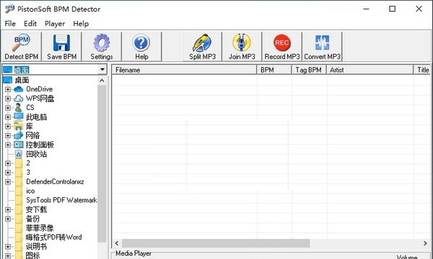Viewport: 433px width, 259px height.
Task: Open the Help menu
Action: pyautogui.click(x=81, y=24)
